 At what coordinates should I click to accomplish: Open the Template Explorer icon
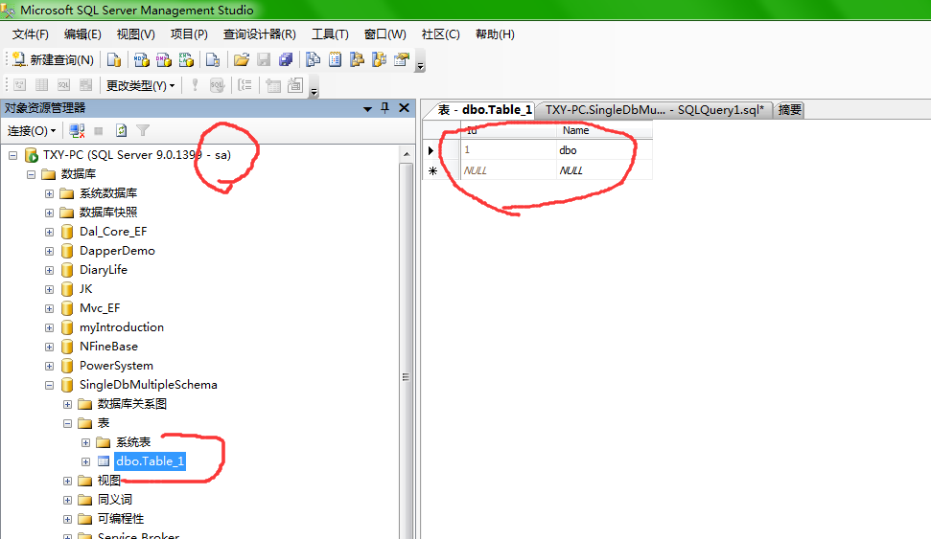point(380,60)
